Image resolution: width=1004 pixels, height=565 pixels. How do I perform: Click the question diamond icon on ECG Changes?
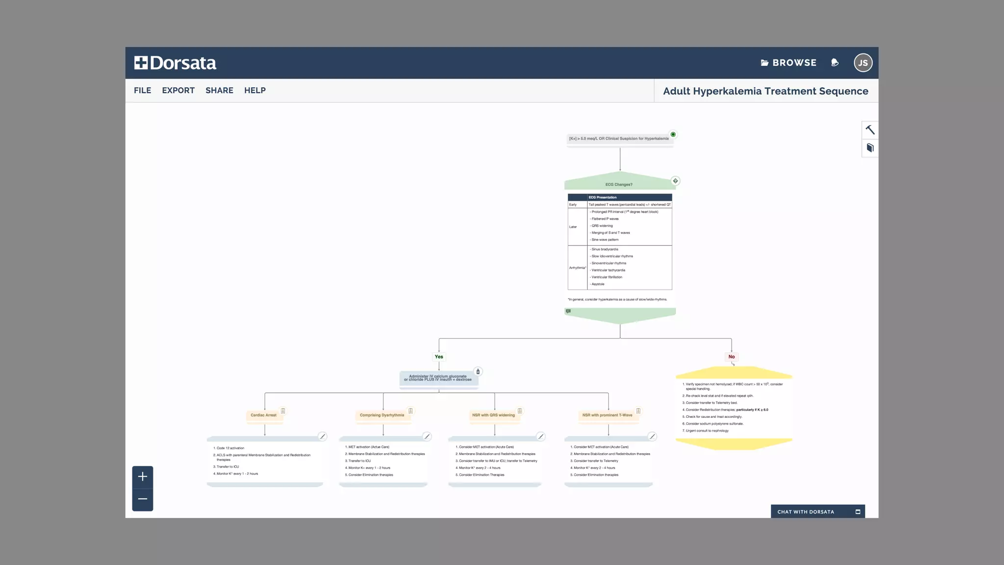[676, 181]
